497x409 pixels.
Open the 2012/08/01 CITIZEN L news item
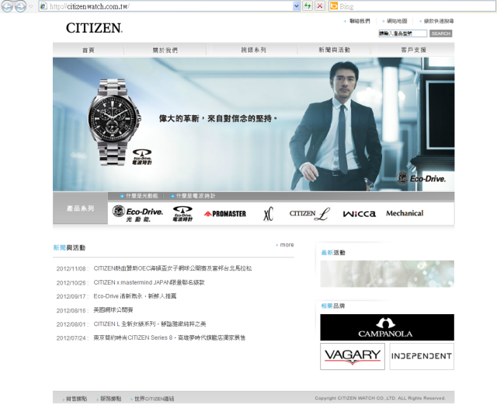point(150,324)
